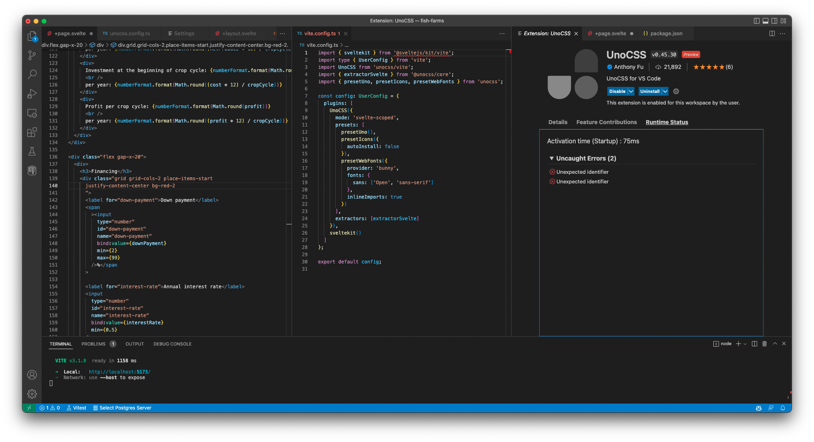814x442 pixels.
Task: Split the terminal panel
Action: 754,344
